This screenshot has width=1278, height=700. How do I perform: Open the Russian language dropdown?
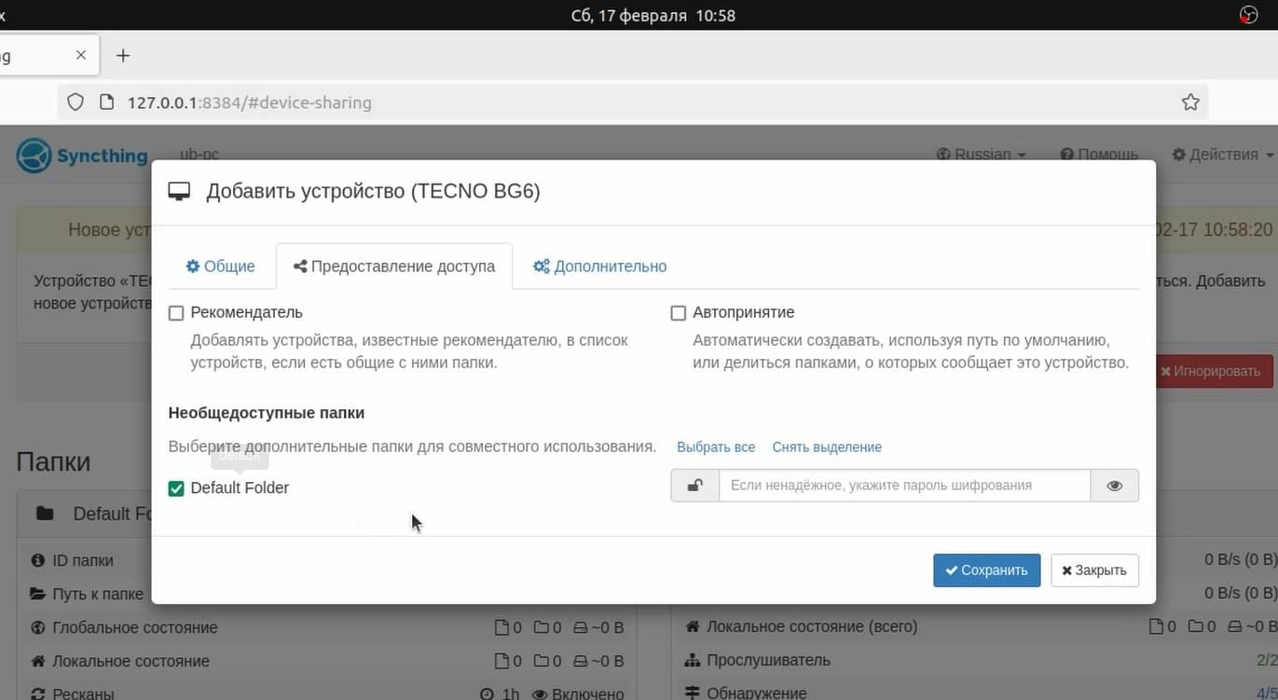pyautogui.click(x=982, y=155)
